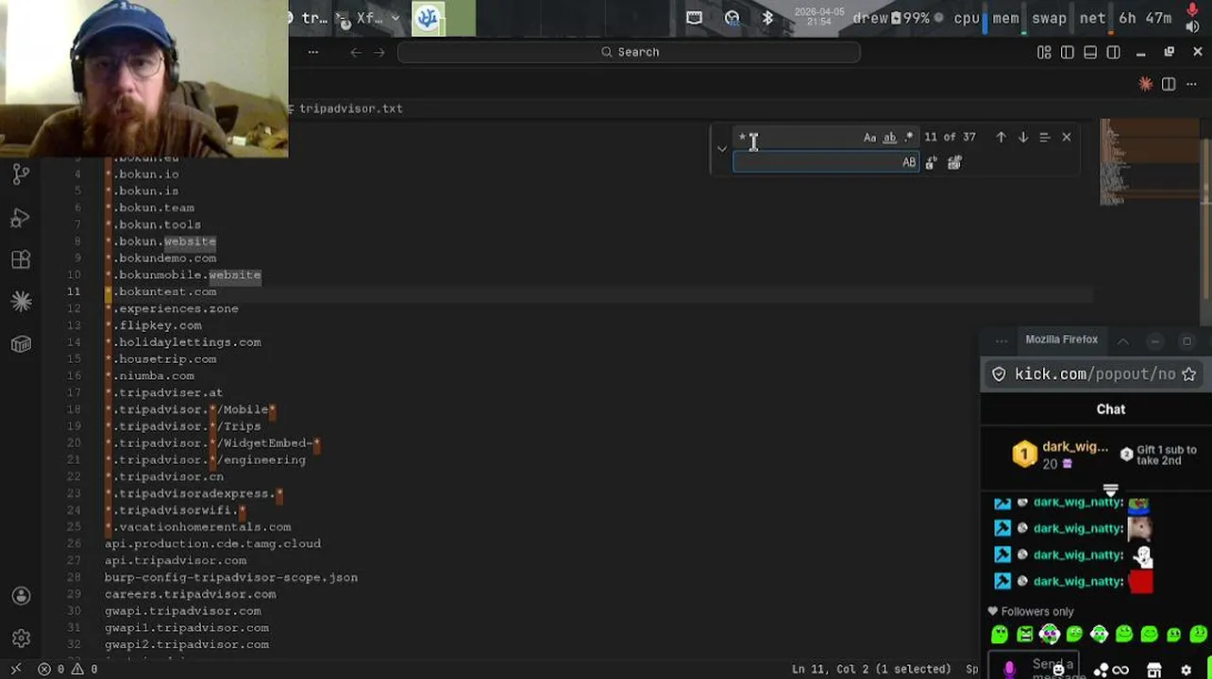This screenshot has height=679, width=1212.
Task: Open Manage gear in activity bar
Action: (x=21, y=638)
